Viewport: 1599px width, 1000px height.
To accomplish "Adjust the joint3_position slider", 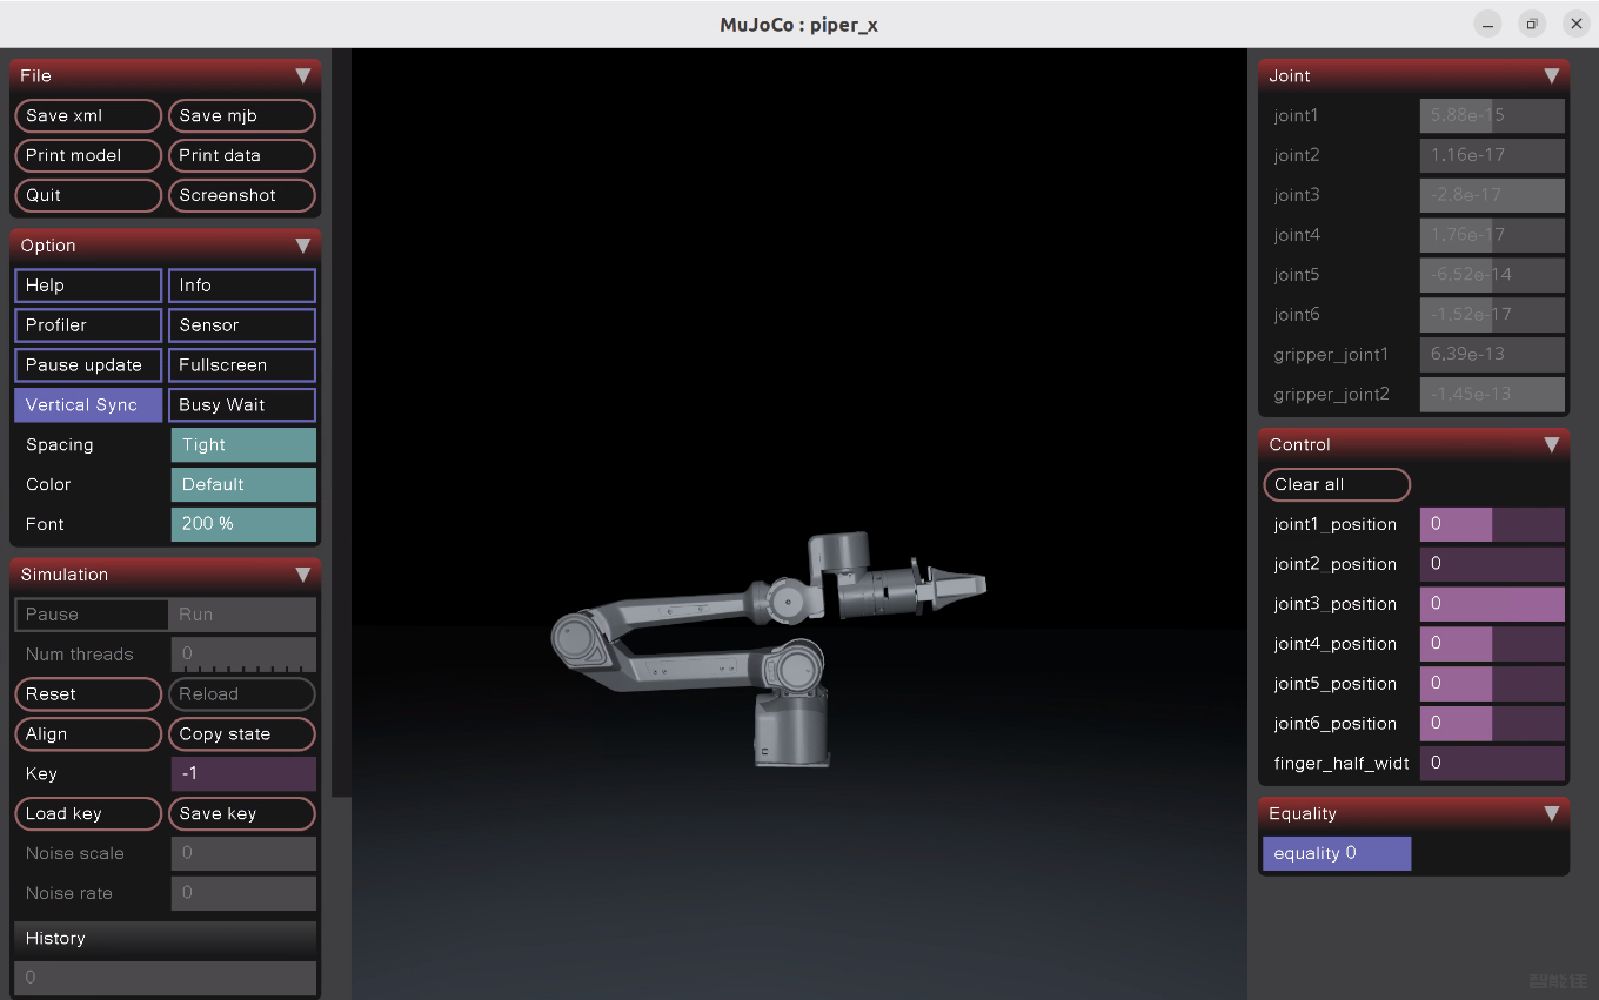I will click(x=1492, y=604).
